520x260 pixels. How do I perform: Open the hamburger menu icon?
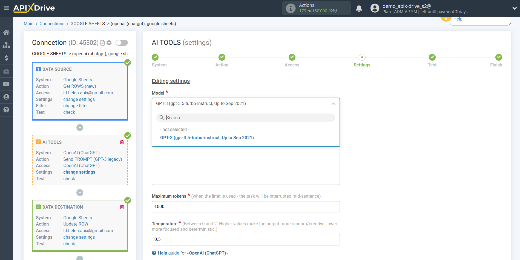(6, 8)
